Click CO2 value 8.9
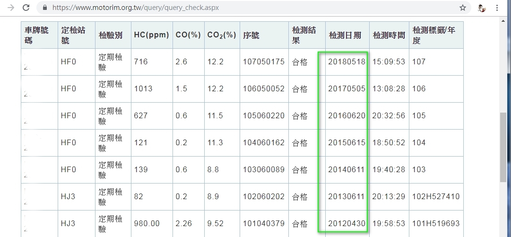The height and width of the screenshot is (237, 511). click(213, 197)
